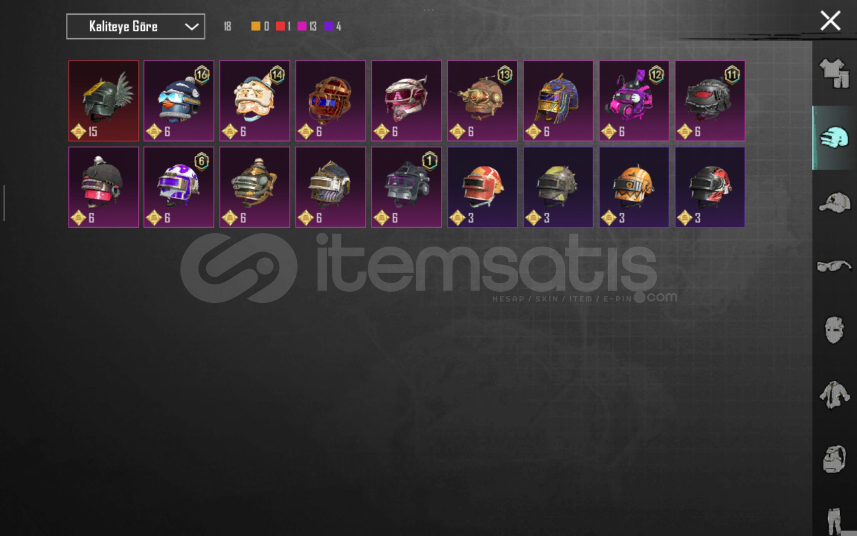Image resolution: width=857 pixels, height=536 pixels.
Task: Open the outfit sets category icon
Action: (835, 73)
